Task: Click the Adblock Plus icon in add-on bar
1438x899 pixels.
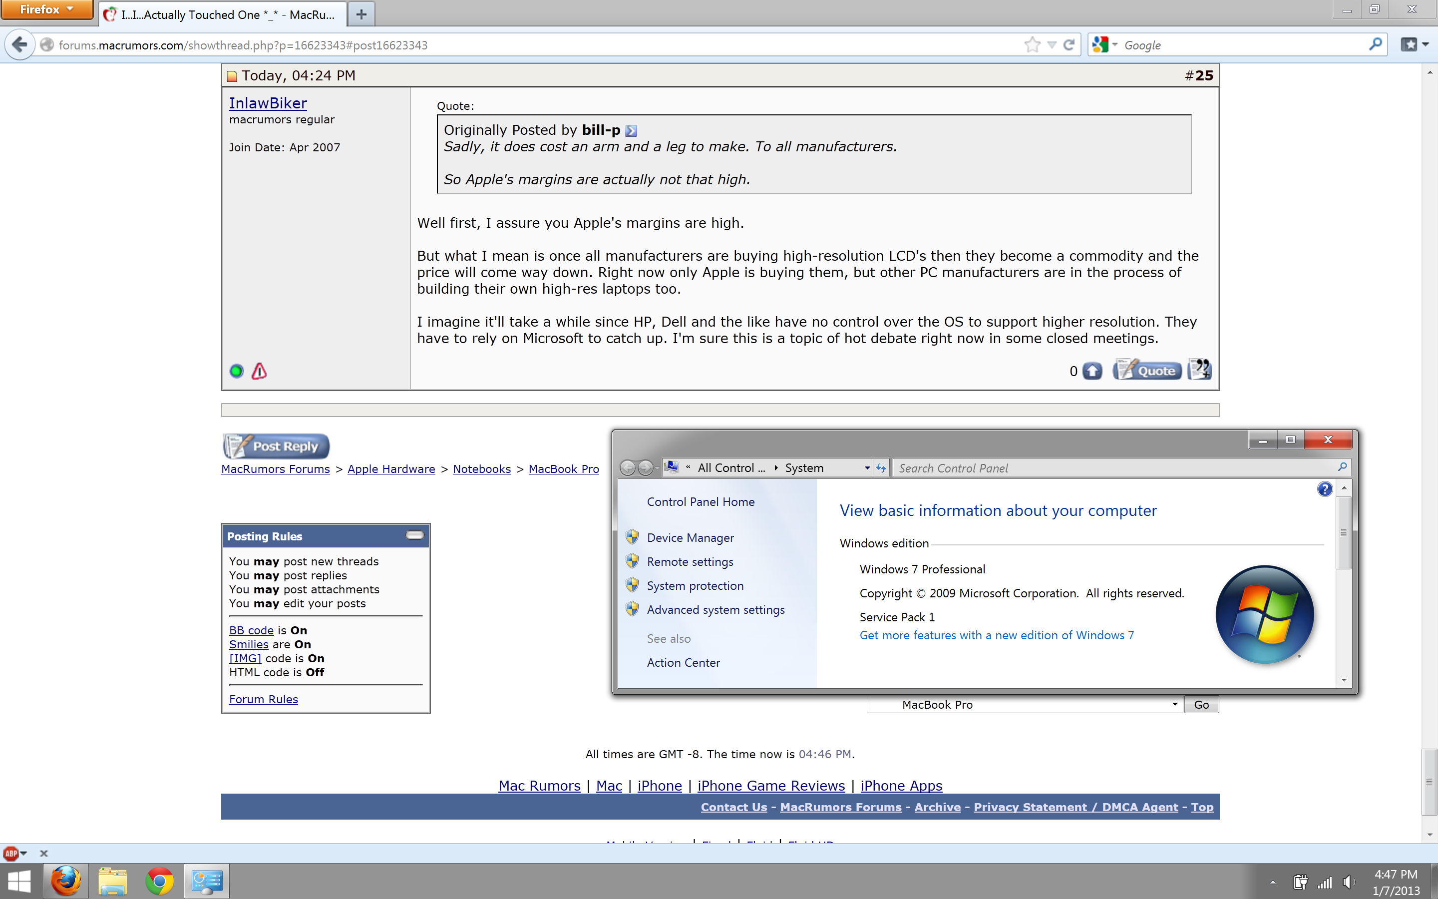Action: click(10, 853)
